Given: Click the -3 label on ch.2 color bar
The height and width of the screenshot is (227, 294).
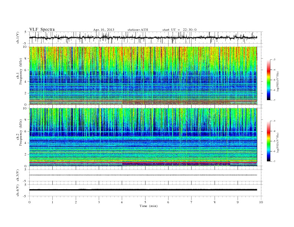Looking at the screenshot, I should [x=274, y=121].
